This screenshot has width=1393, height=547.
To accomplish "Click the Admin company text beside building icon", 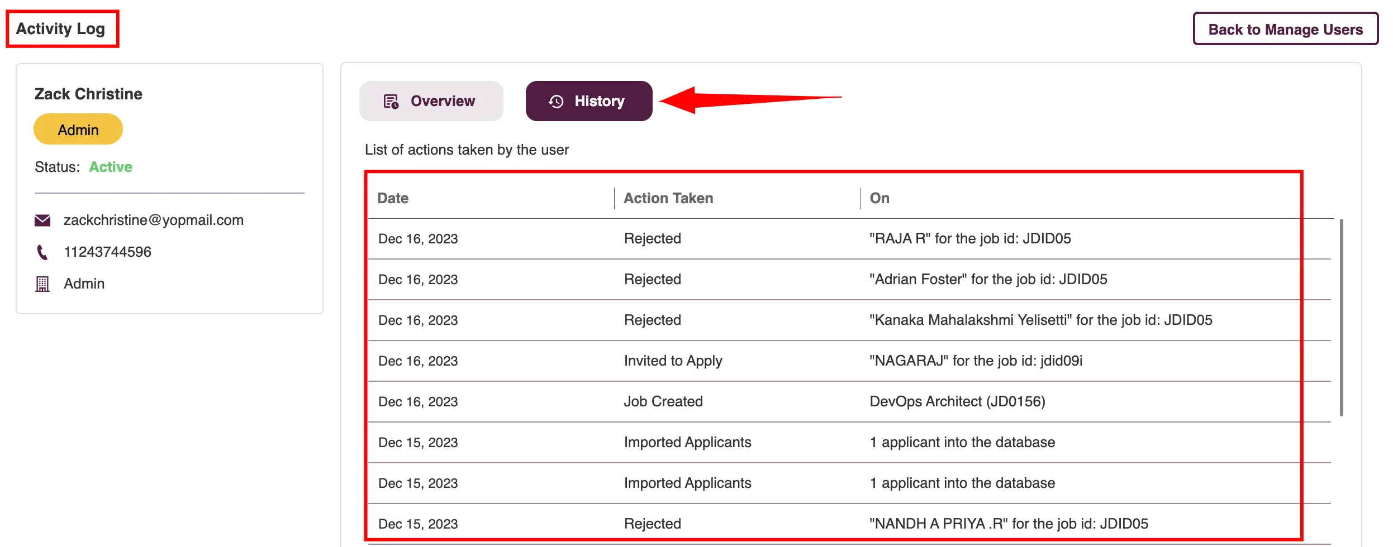I will pos(84,284).
